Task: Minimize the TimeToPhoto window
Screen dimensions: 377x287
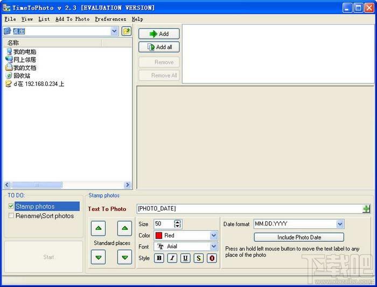Action: click(x=347, y=8)
